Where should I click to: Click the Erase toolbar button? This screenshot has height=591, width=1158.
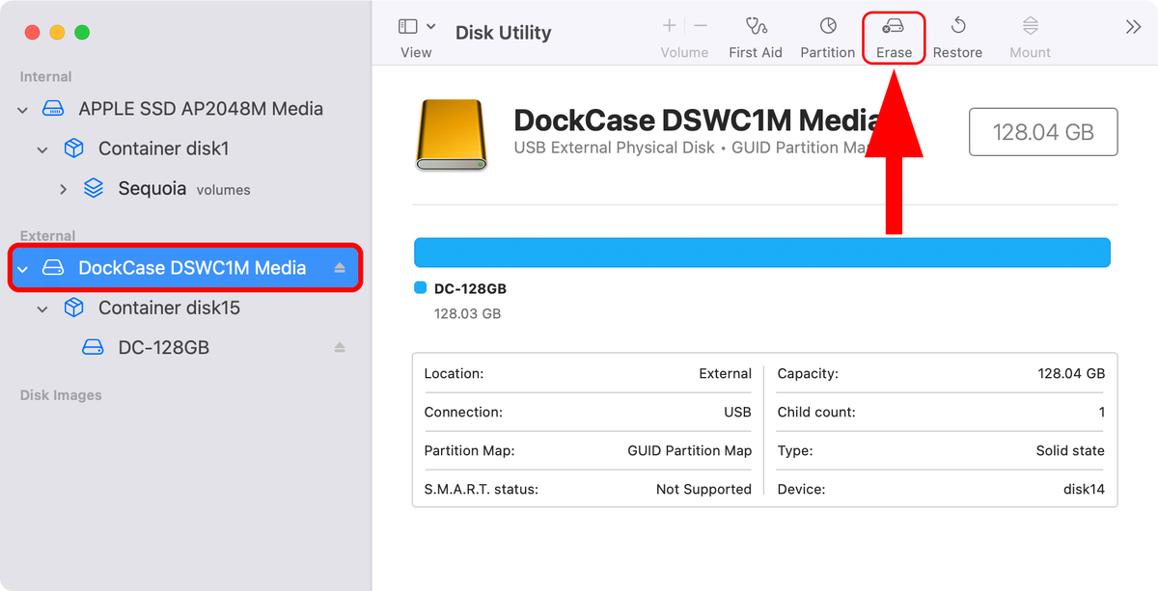pyautogui.click(x=894, y=39)
